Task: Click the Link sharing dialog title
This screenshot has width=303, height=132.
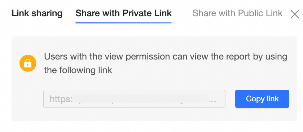Action: [37, 13]
